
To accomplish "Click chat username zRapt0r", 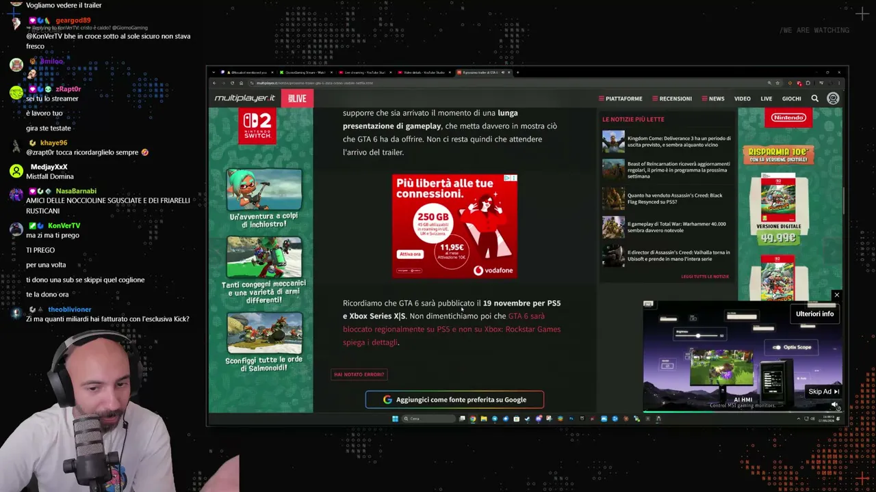I will pyautogui.click(x=68, y=89).
